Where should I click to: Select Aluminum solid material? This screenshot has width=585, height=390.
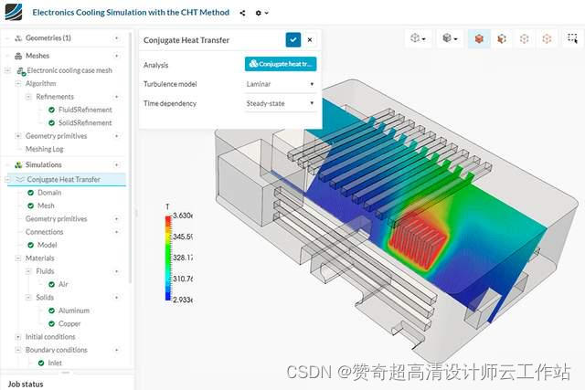pos(74,311)
